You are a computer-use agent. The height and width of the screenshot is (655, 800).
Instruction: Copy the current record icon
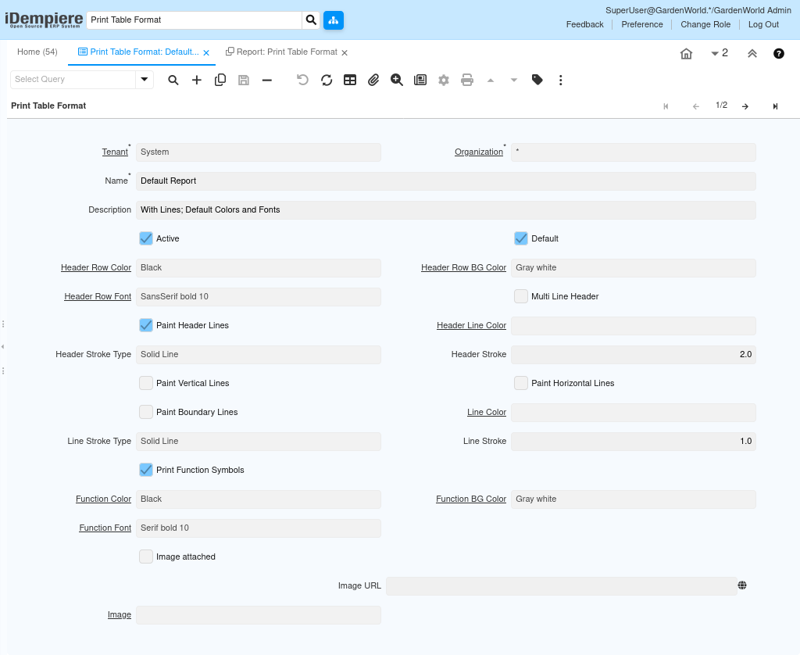[x=220, y=81]
